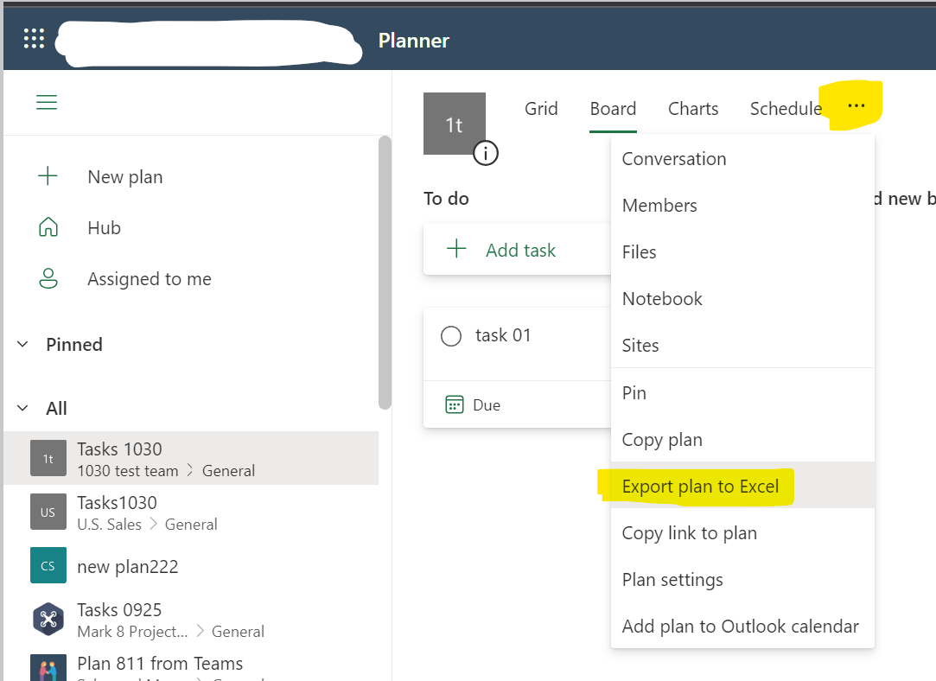Viewport: 936px width, 681px height.
Task: Collapse the Pinned section
Action: (22, 344)
